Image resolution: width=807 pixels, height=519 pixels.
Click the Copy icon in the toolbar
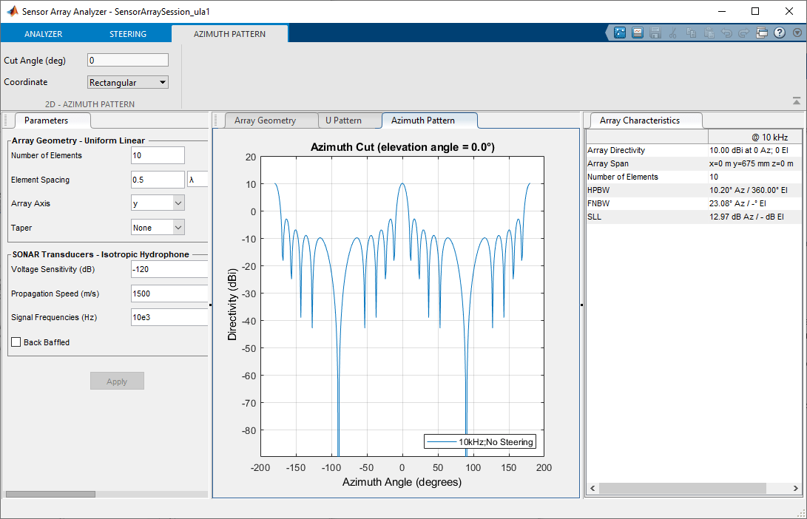pyautogui.click(x=692, y=33)
